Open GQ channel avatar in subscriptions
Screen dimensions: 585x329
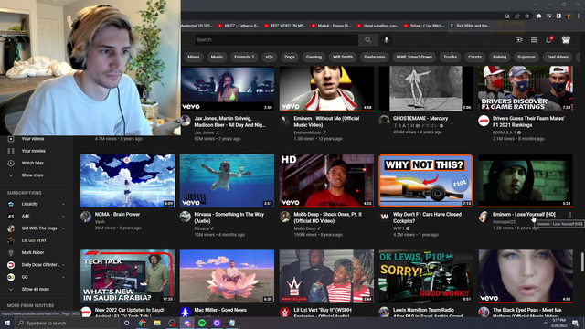[11, 277]
